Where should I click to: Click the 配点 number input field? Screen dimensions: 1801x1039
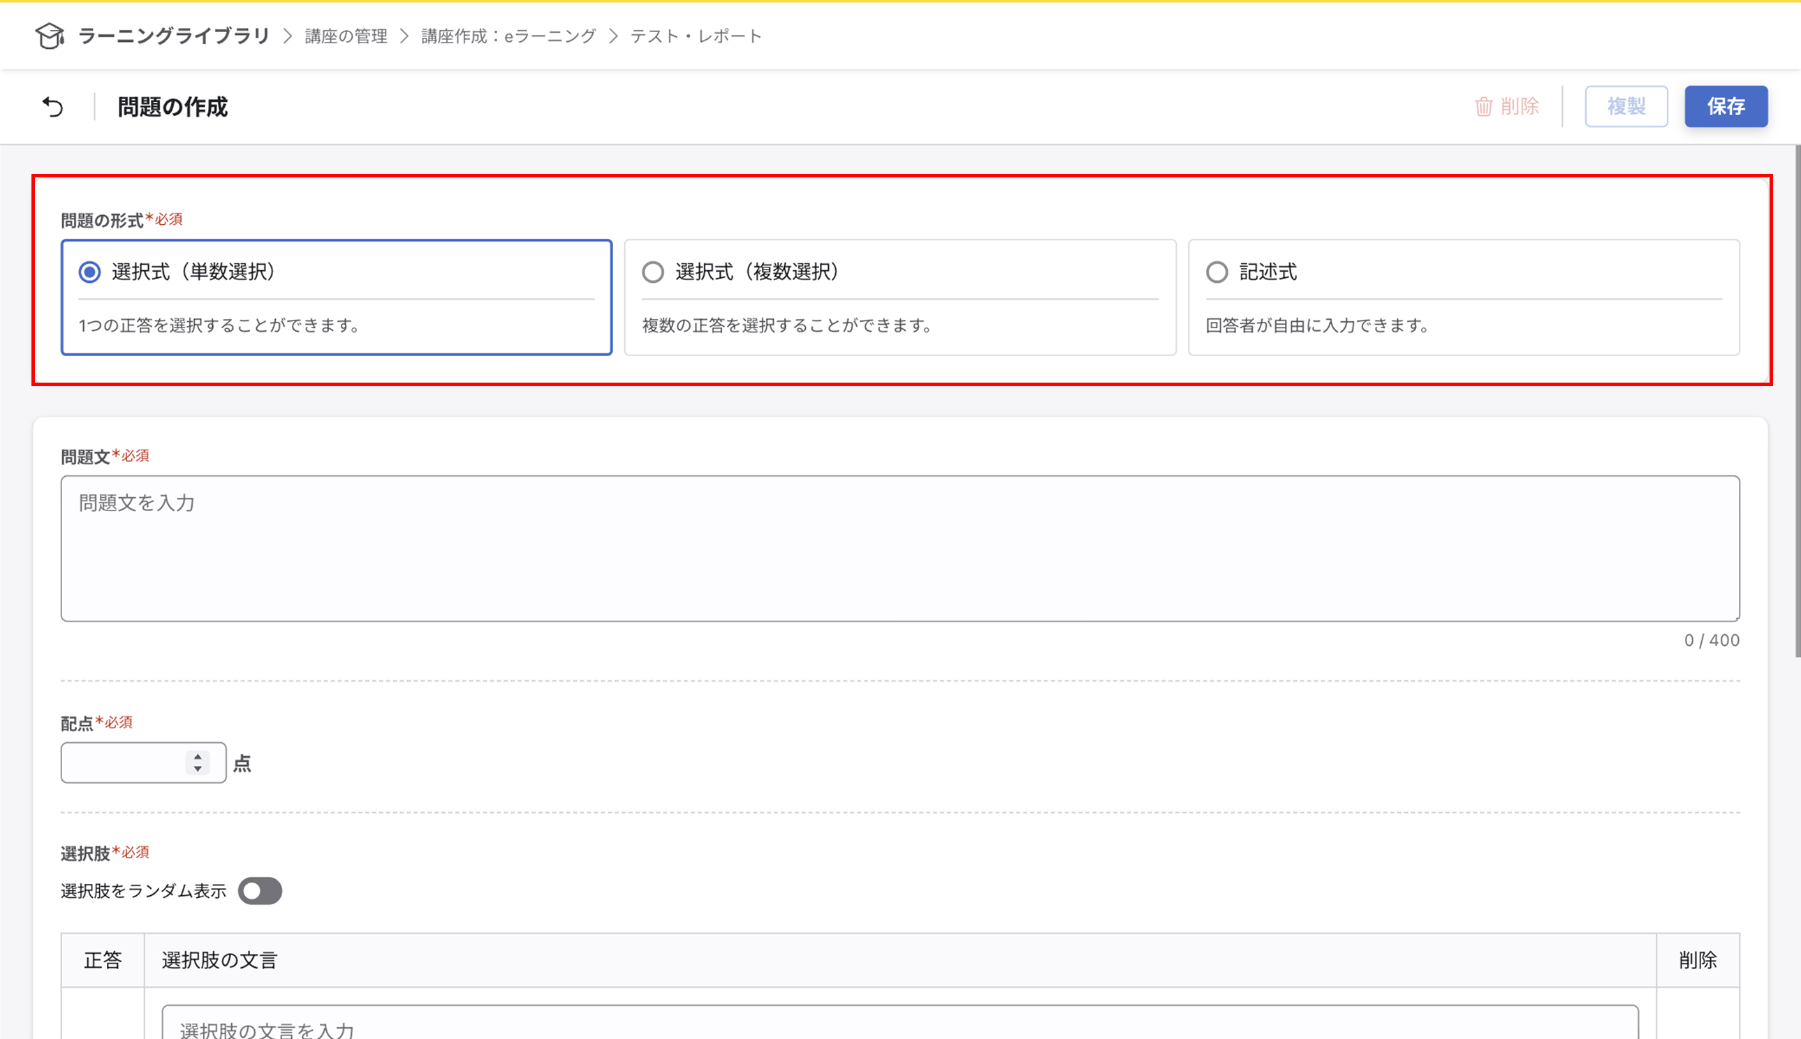click(123, 762)
